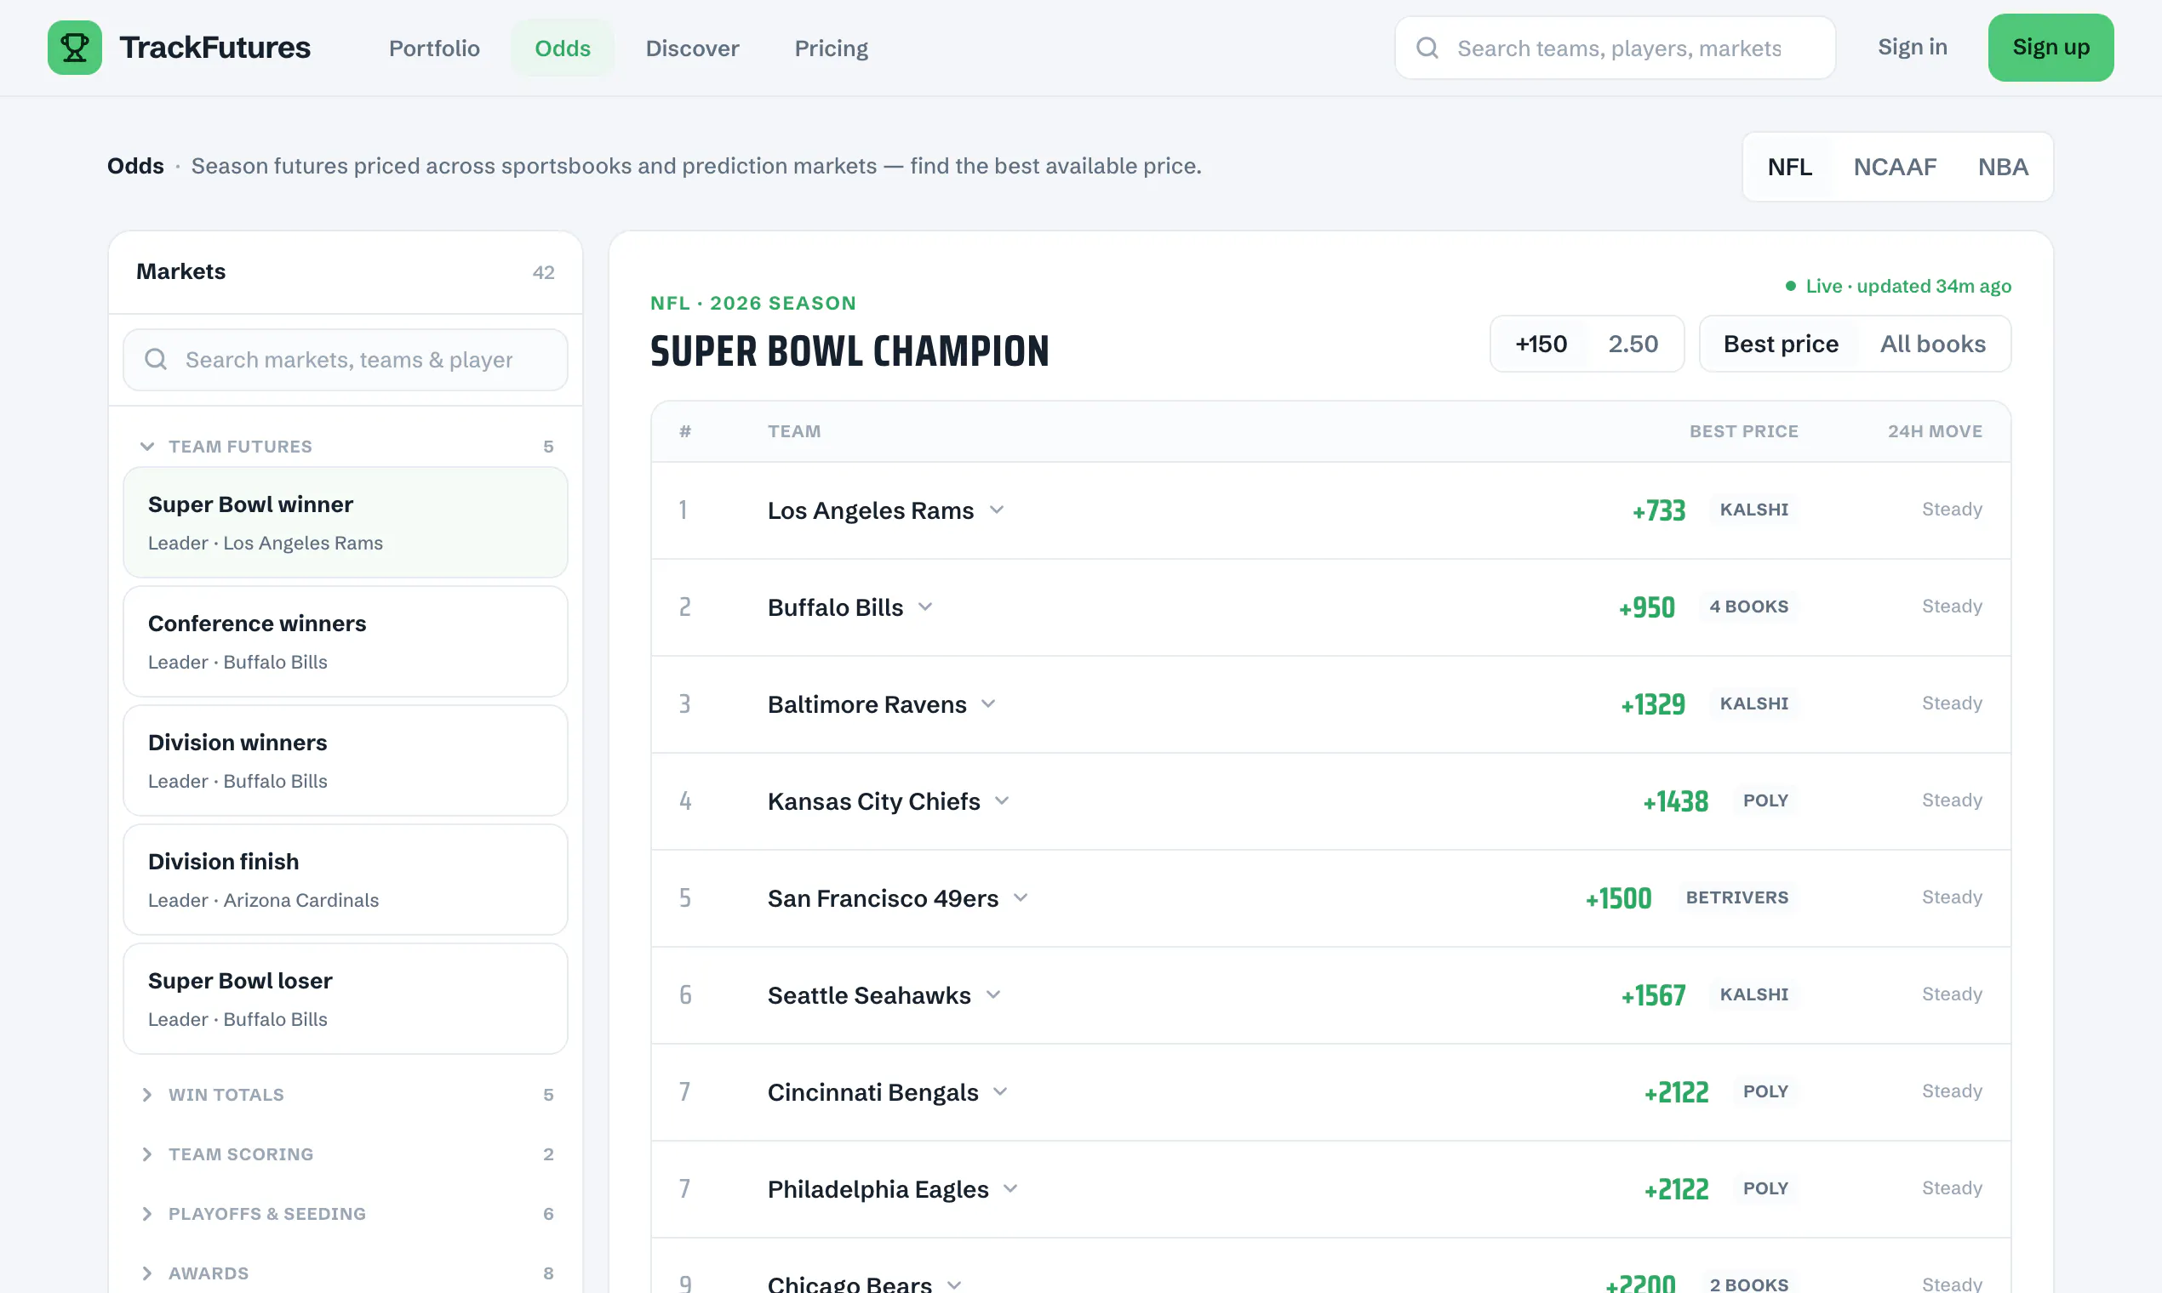Viewport: 2162px width, 1293px height.
Task: Open the Super Bowl winner market
Action: click(346, 523)
